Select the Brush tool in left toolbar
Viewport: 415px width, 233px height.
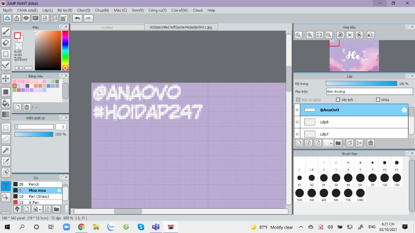click(x=6, y=32)
